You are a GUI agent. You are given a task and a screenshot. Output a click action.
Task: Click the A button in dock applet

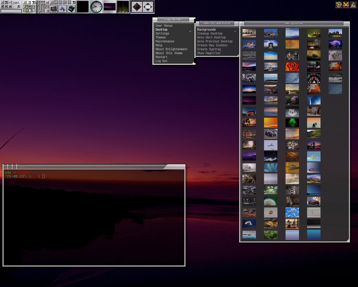pyautogui.click(x=65, y=2)
